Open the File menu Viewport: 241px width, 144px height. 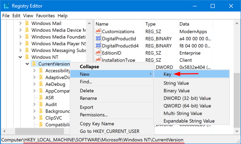[x=6, y=15]
